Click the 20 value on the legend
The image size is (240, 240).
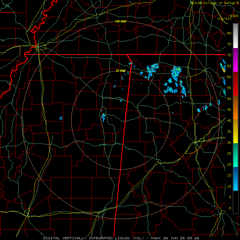coord(229,164)
